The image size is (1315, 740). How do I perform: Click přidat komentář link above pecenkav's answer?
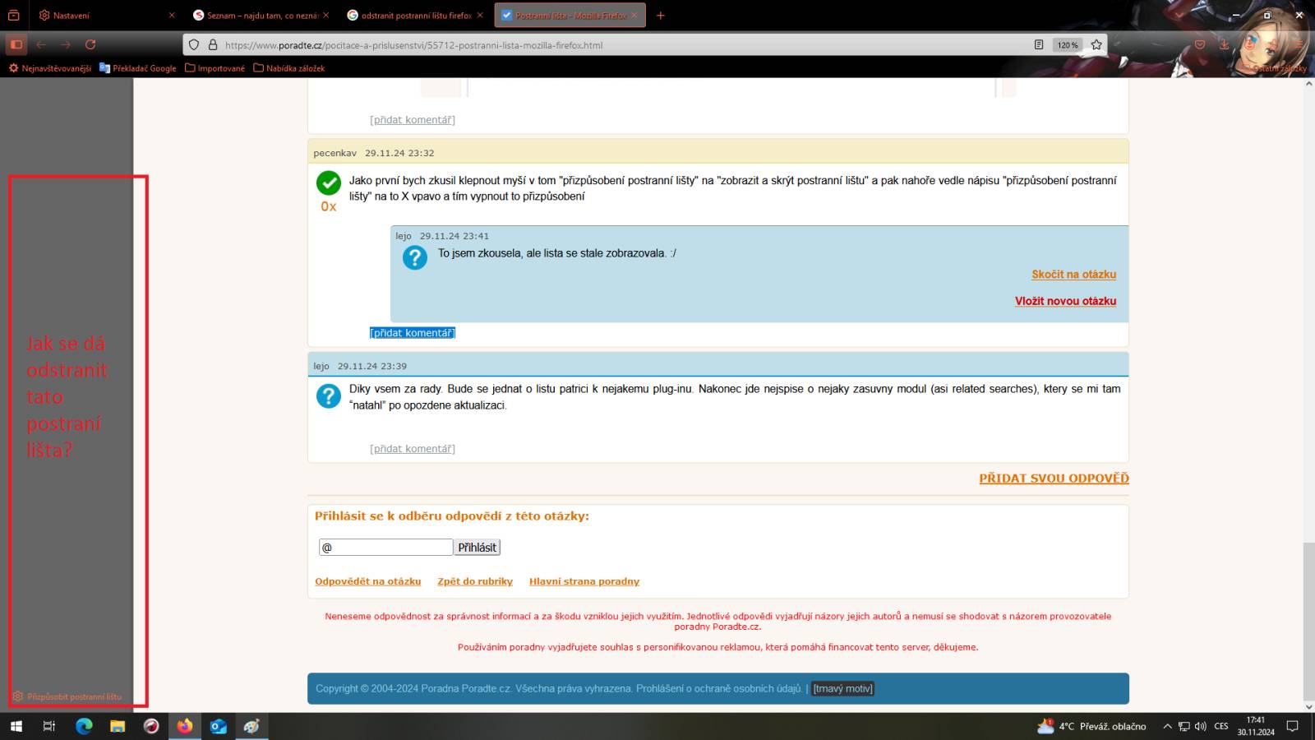tap(413, 119)
